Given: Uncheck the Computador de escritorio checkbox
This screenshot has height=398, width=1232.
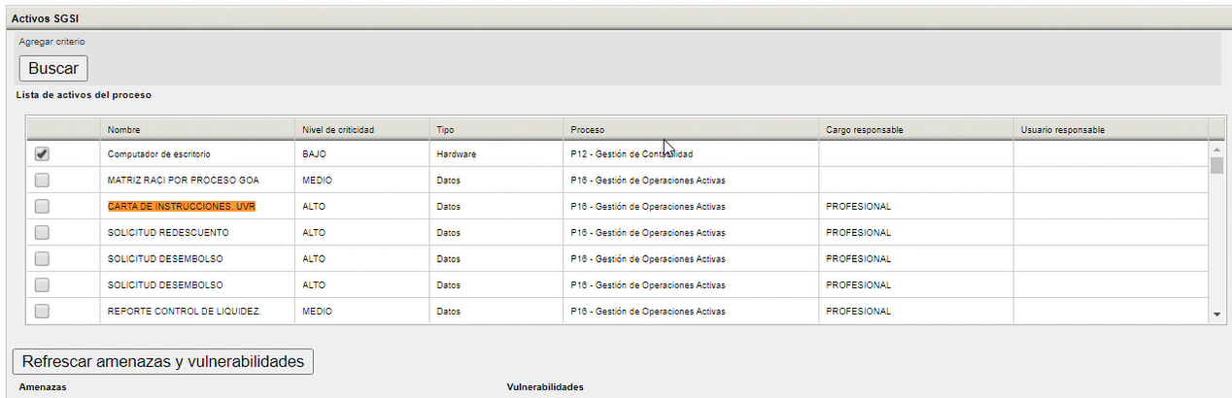Looking at the screenshot, I should click(42, 153).
